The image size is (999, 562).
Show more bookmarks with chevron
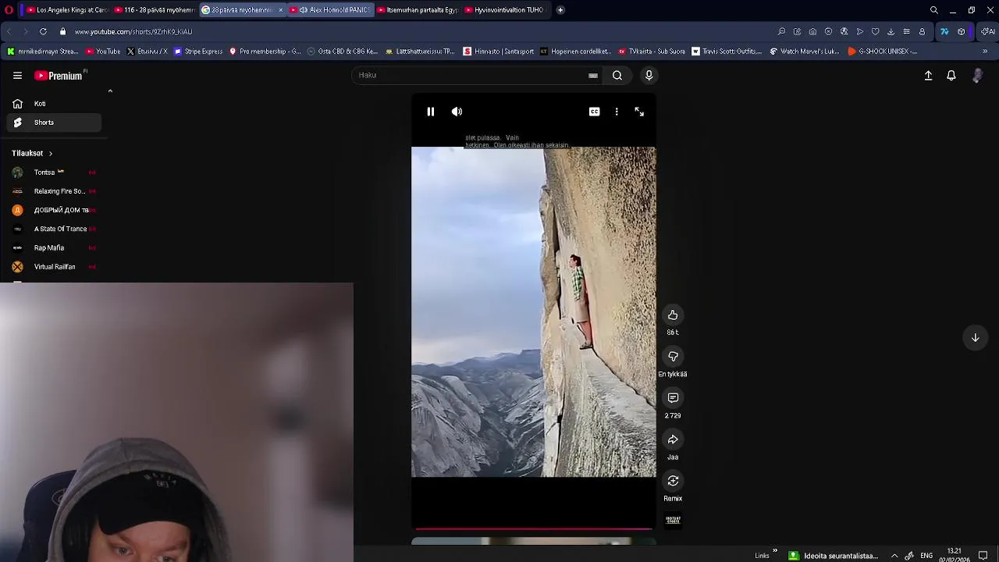[x=985, y=52]
